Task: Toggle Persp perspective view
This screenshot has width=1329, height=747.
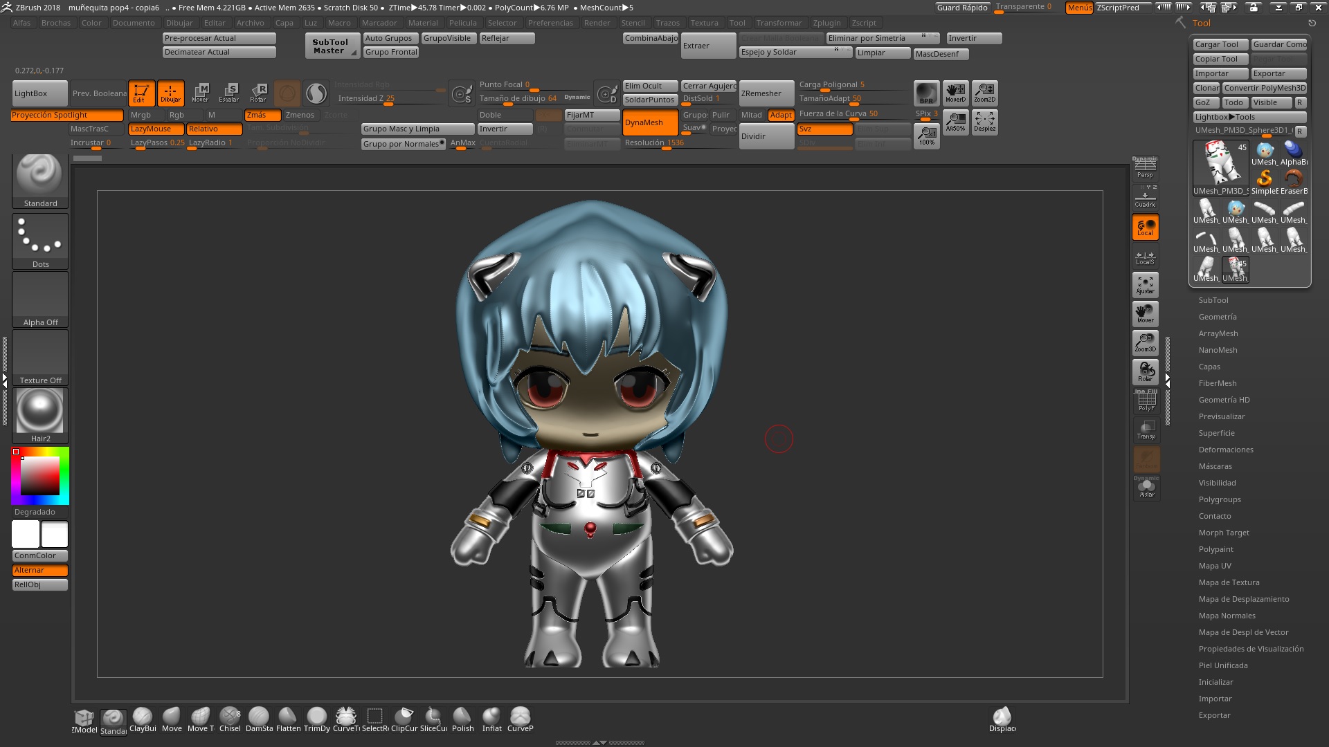Action: pyautogui.click(x=1145, y=168)
